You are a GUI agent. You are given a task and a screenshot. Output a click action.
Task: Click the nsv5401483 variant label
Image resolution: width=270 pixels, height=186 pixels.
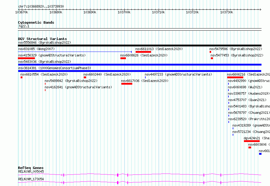click(249, 106)
